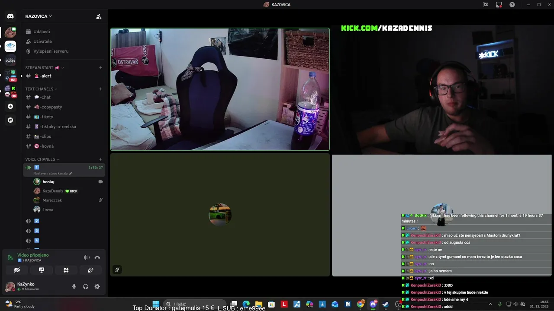The width and height of the screenshot is (554, 311).
Task: Open Microsoft Edge from the taskbar
Action: [x=246, y=304]
